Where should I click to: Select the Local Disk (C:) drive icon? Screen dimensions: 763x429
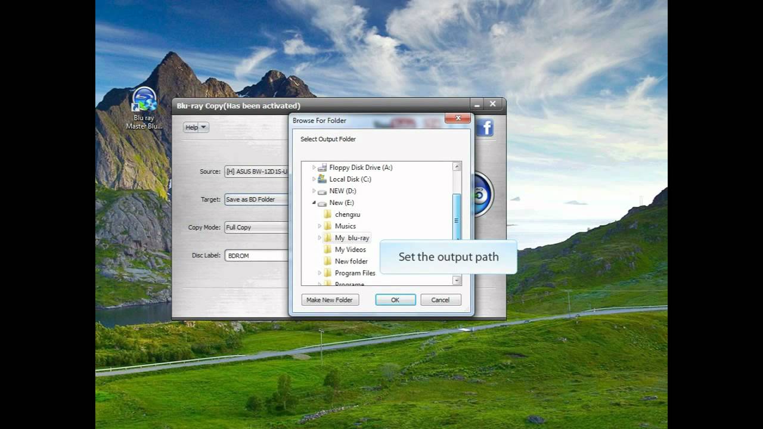point(322,179)
